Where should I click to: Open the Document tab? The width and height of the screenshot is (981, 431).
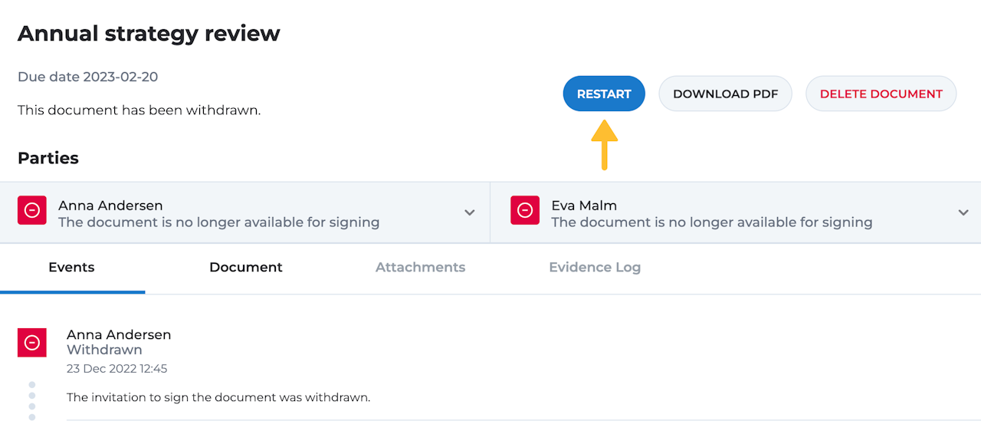(x=246, y=268)
